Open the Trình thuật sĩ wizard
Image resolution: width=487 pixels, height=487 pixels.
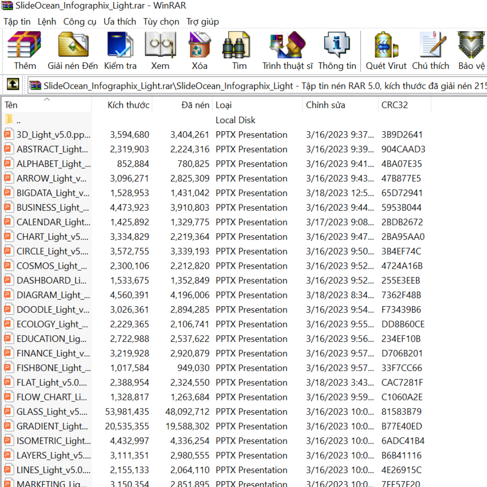[x=287, y=45]
